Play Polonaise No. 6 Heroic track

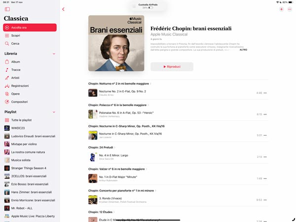point(178,114)
